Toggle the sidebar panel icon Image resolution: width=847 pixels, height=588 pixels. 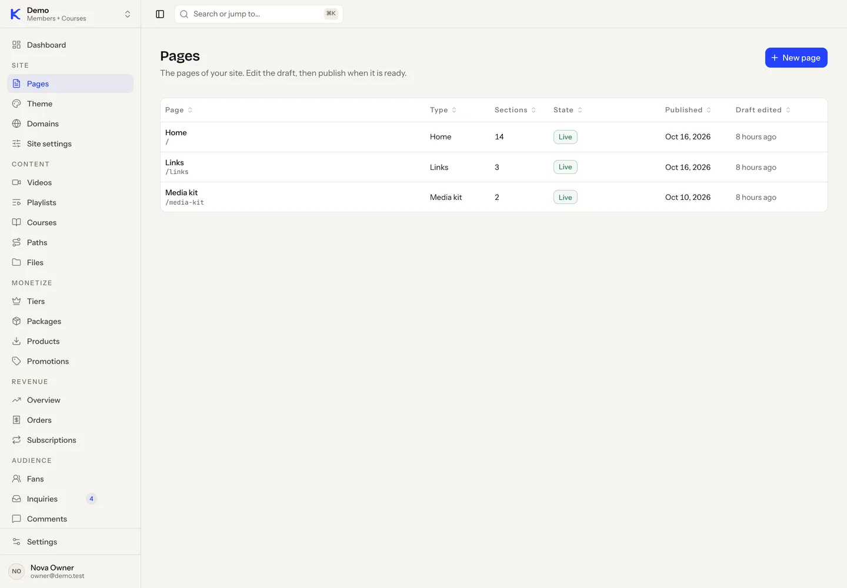tap(160, 14)
